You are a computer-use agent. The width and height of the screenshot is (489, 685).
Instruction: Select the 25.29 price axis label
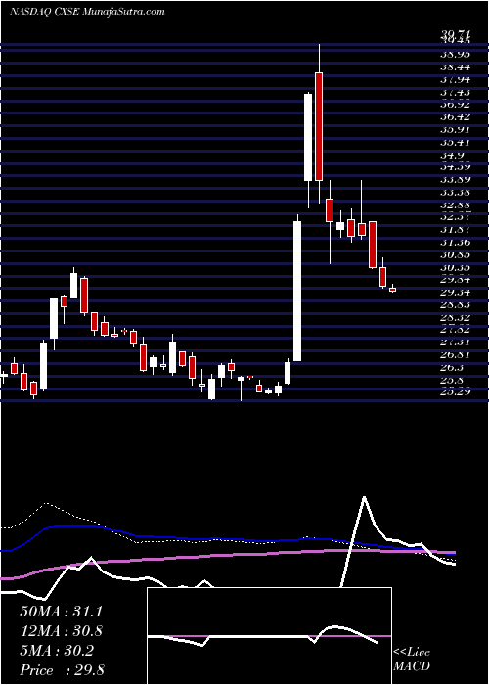pos(456,392)
